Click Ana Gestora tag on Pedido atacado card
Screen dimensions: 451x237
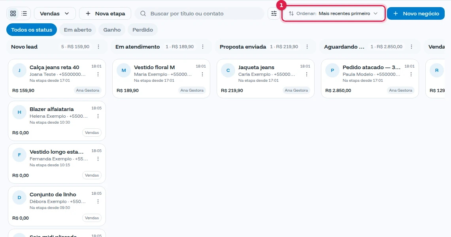[x=401, y=90]
